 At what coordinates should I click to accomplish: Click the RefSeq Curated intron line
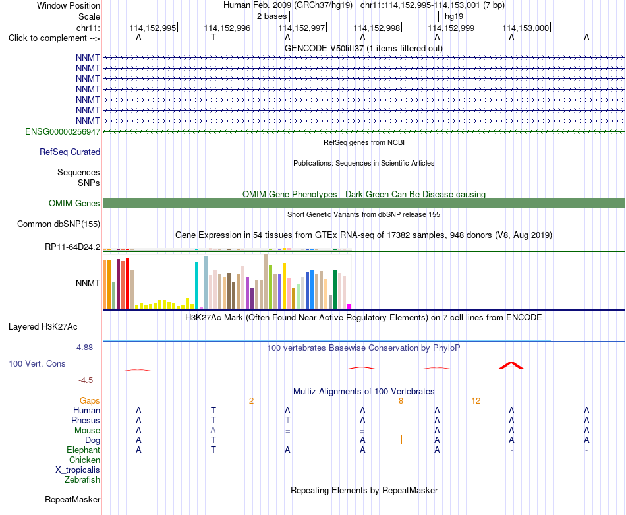click(364, 152)
